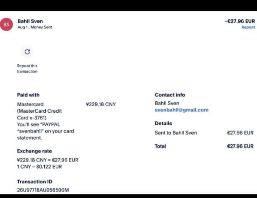Click the Repeat link under amount
257x198 pixels.
248,27
